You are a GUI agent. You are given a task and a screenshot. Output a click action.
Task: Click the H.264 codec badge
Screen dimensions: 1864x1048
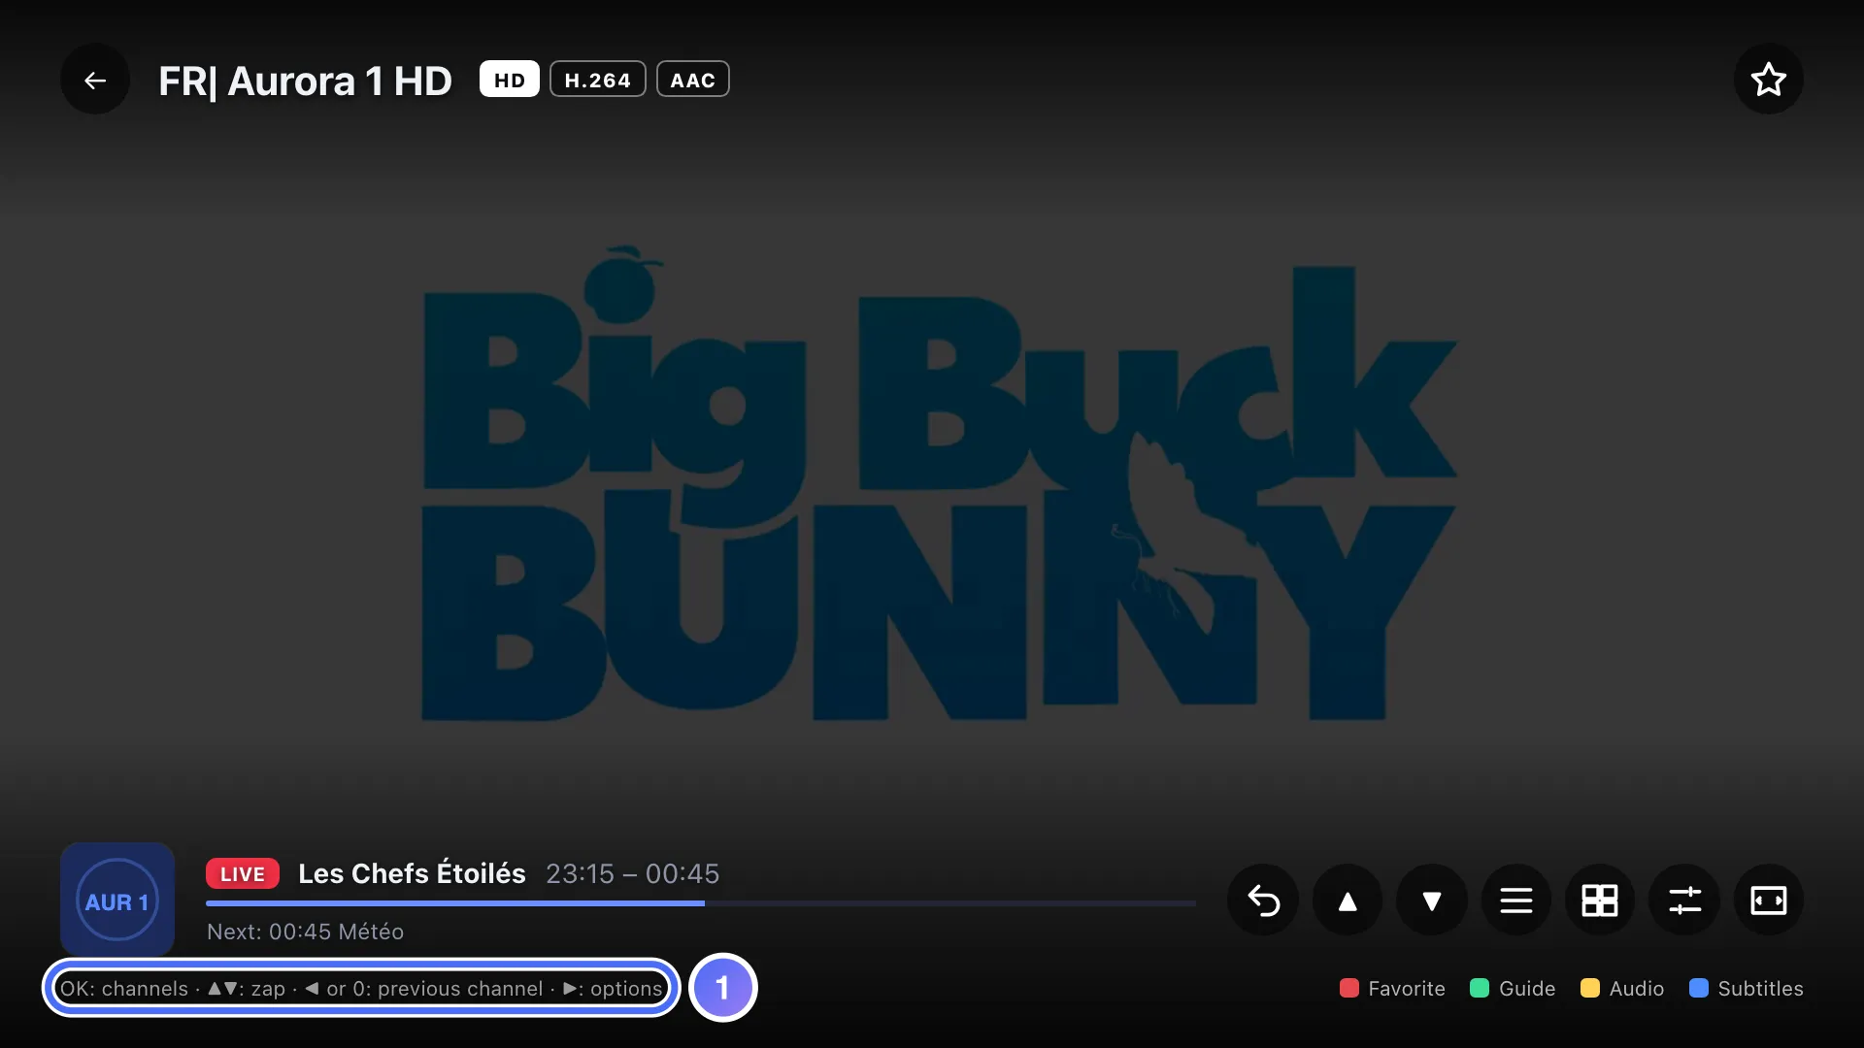click(x=598, y=80)
